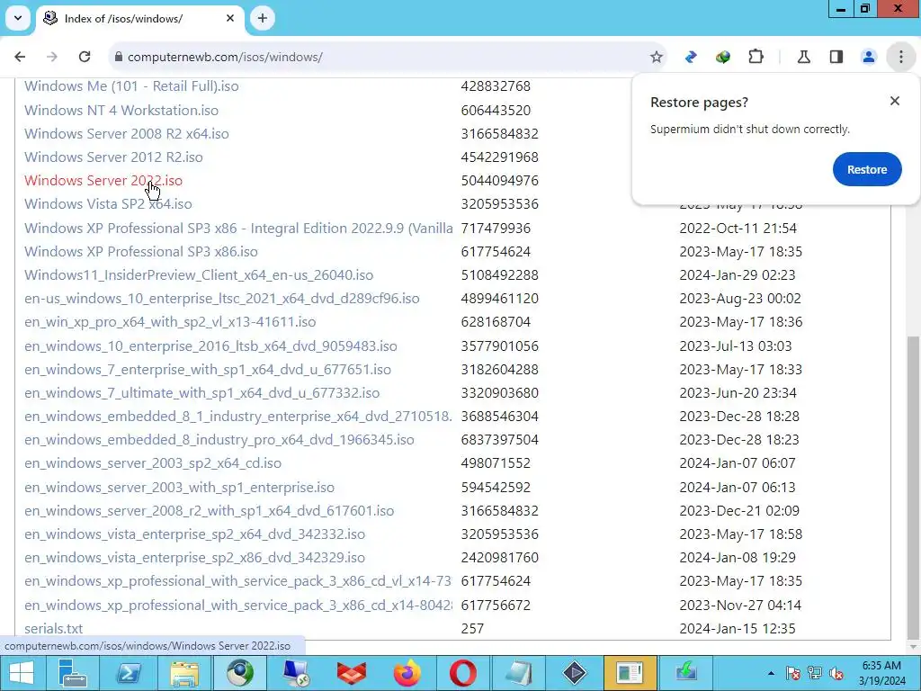Launch Opera from the taskbar
Screen dimensions: 921x691
click(463, 673)
